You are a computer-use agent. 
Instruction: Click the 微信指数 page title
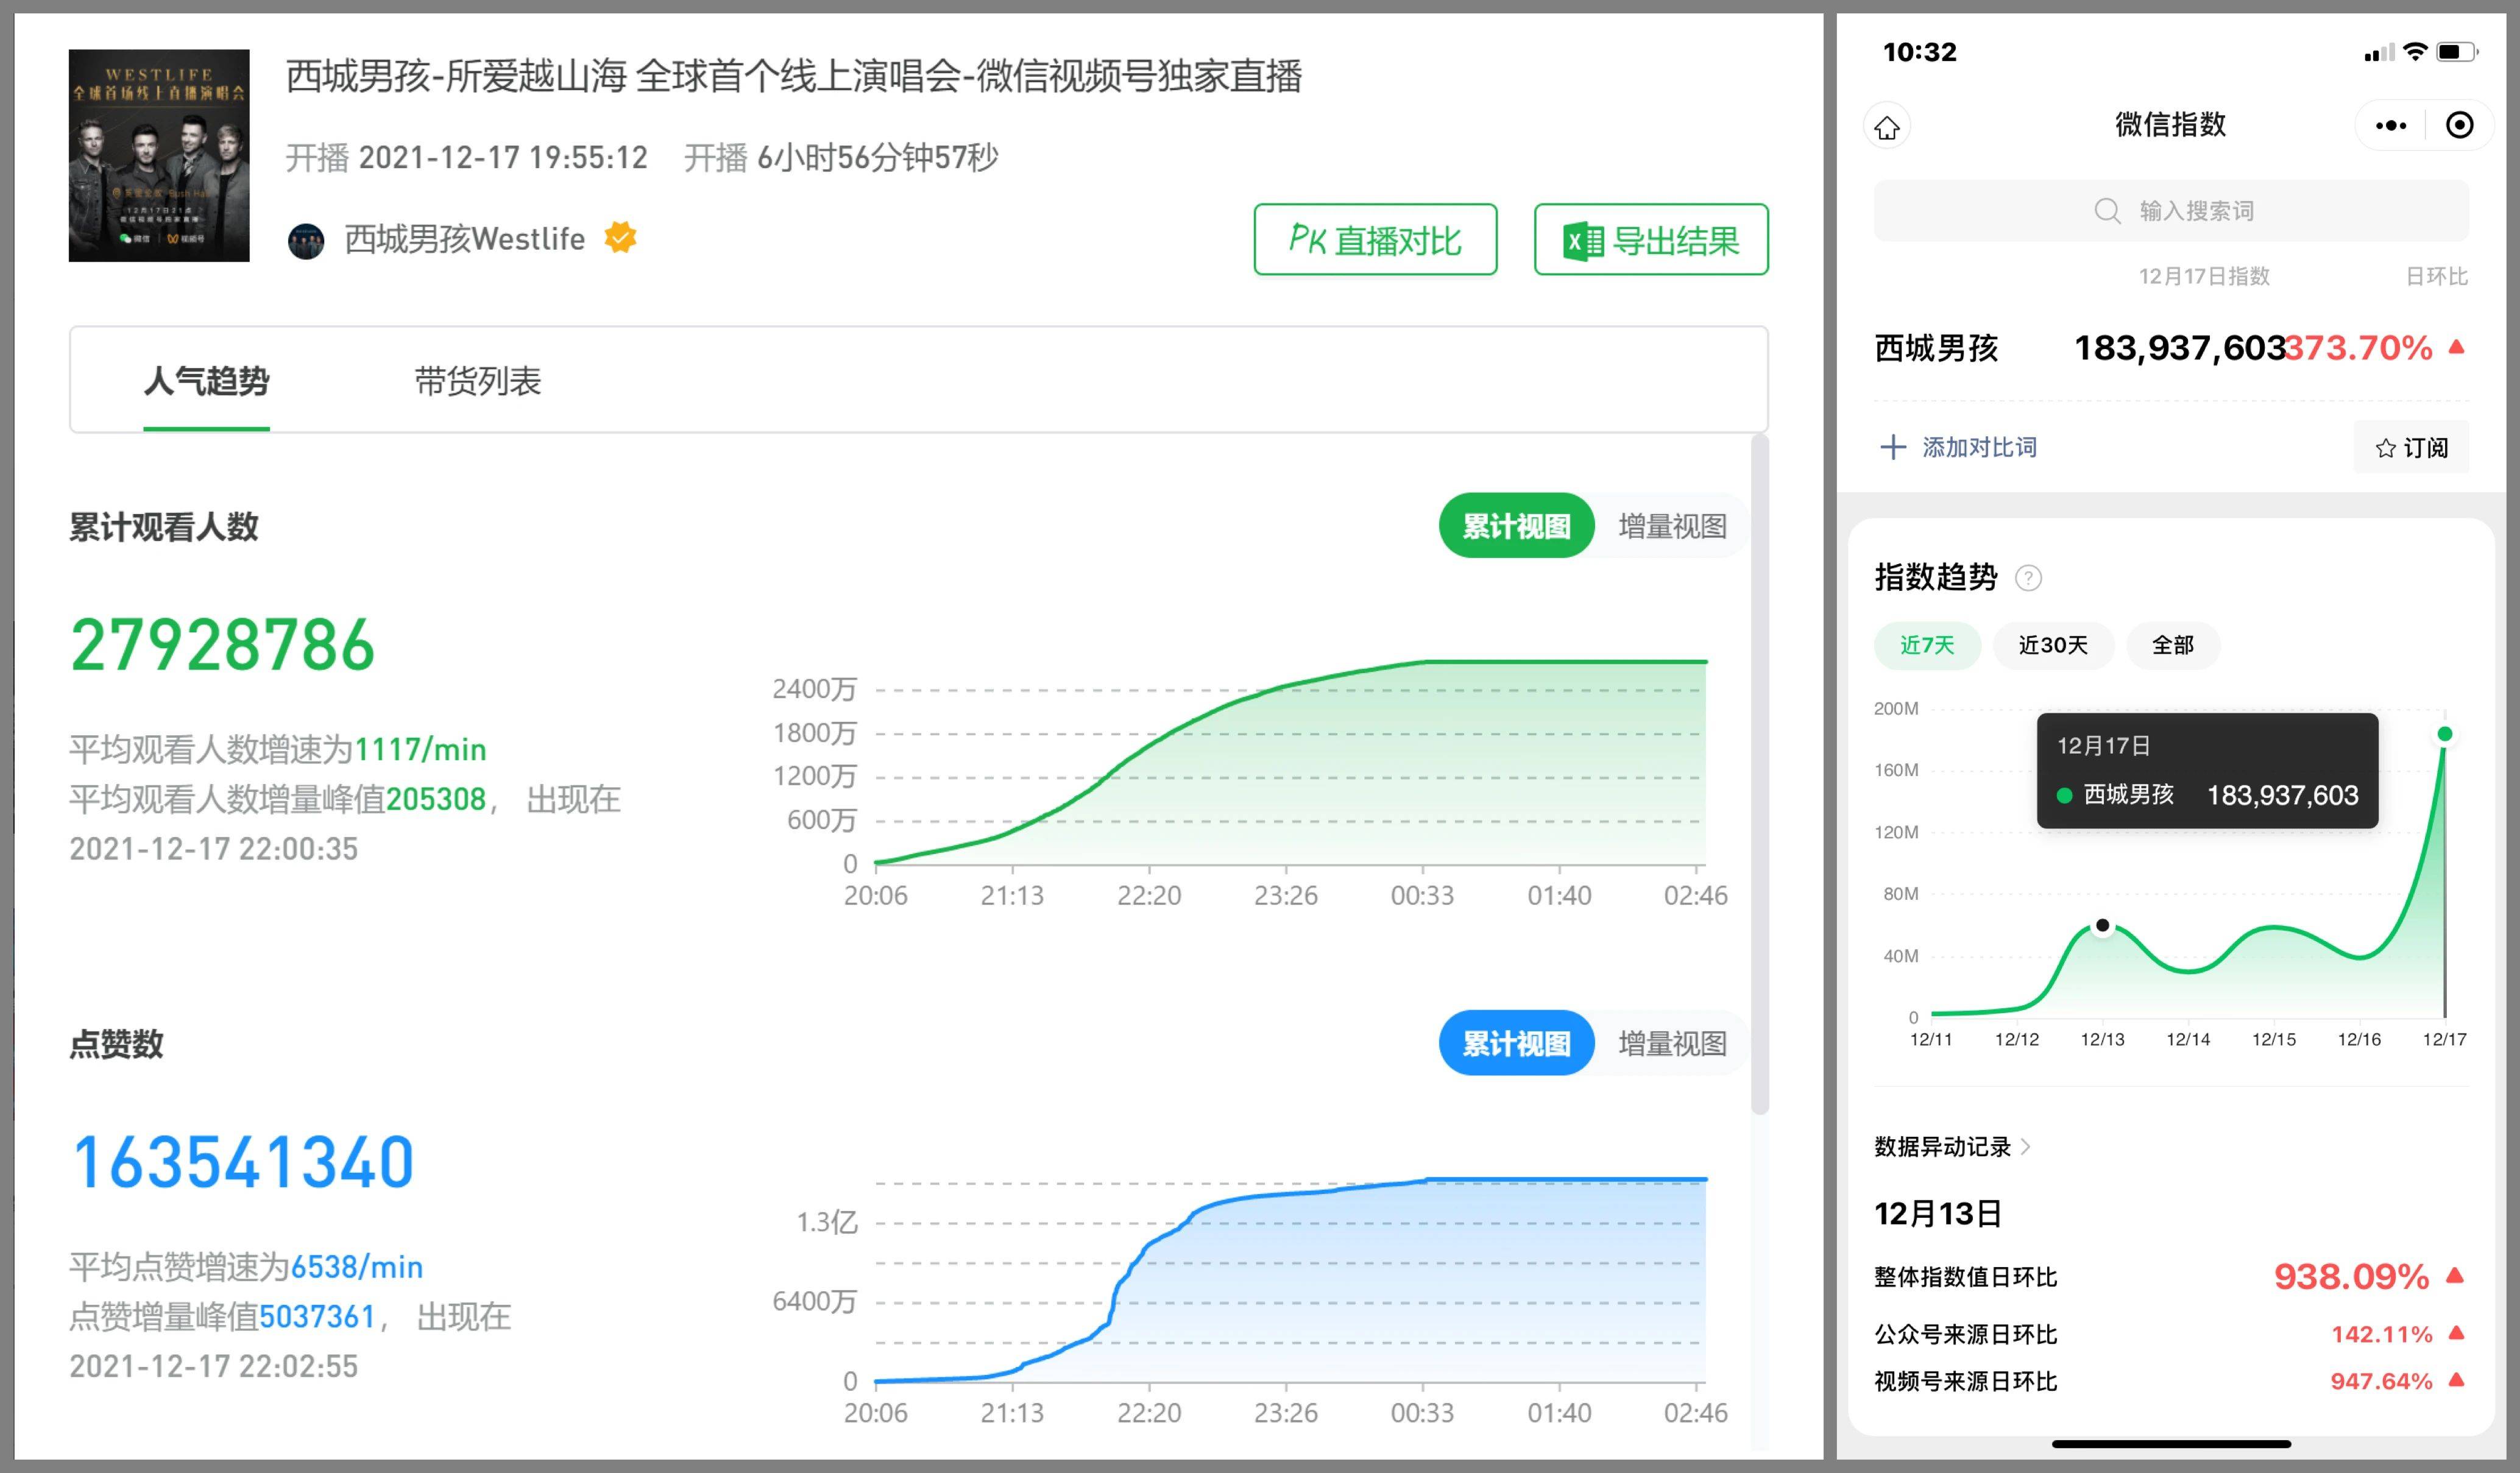(2171, 124)
